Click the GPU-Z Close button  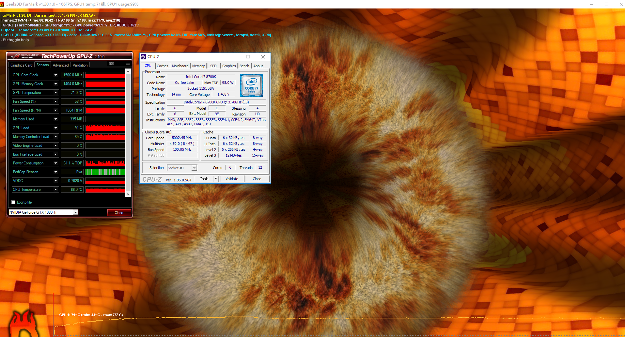tap(119, 213)
